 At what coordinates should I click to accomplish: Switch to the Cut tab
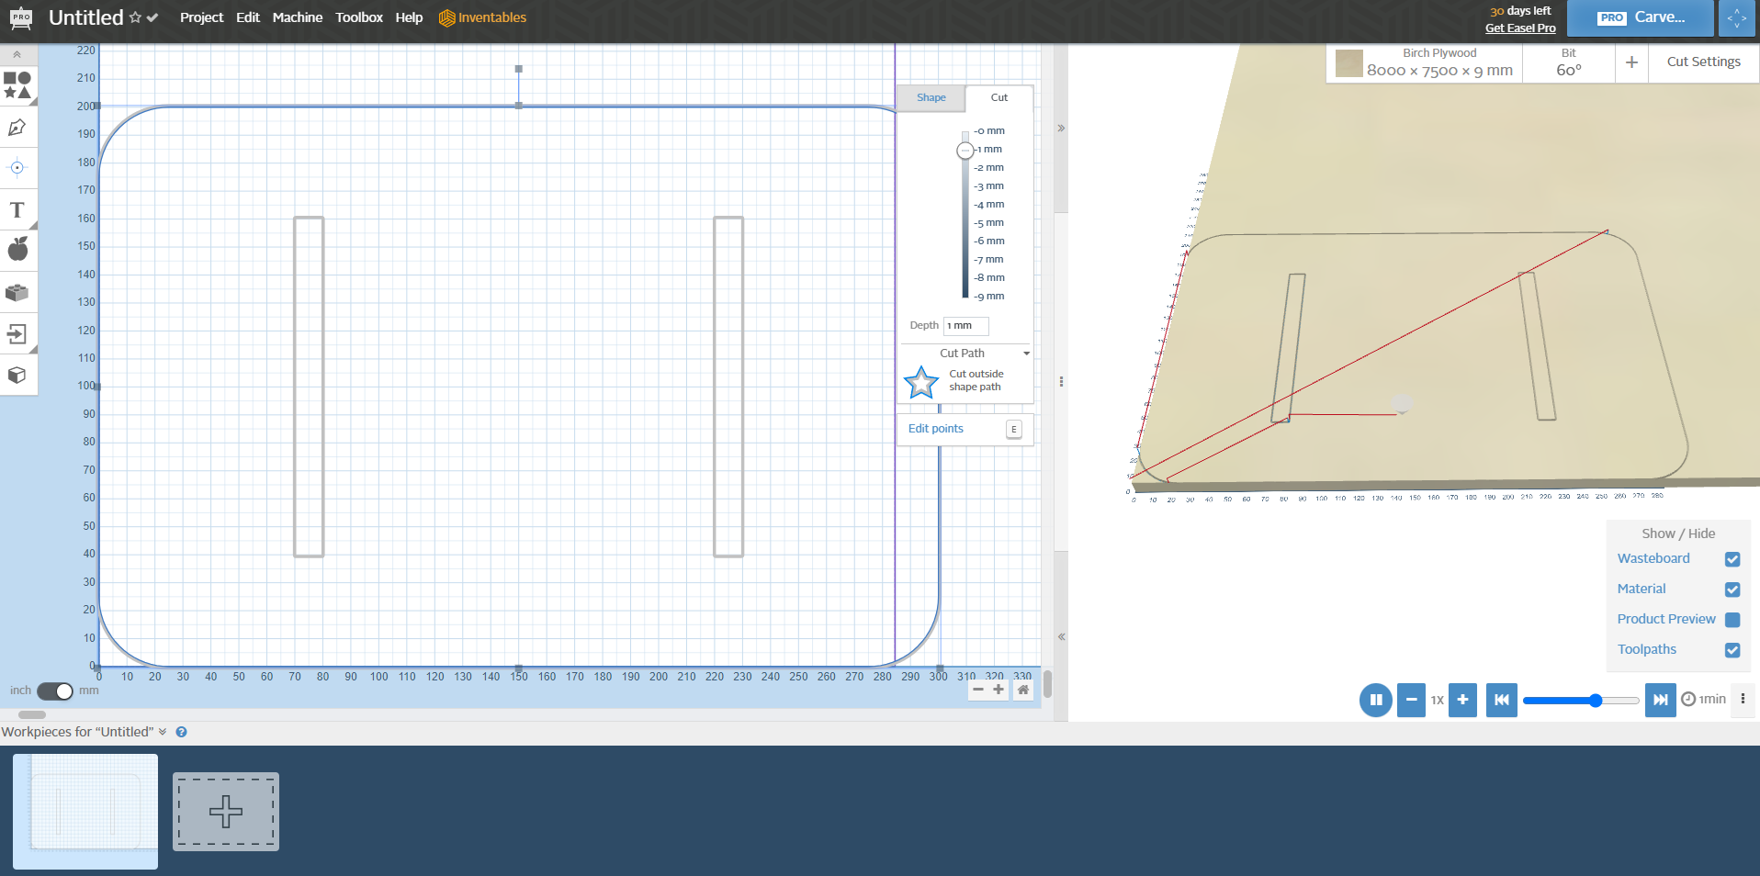999,98
